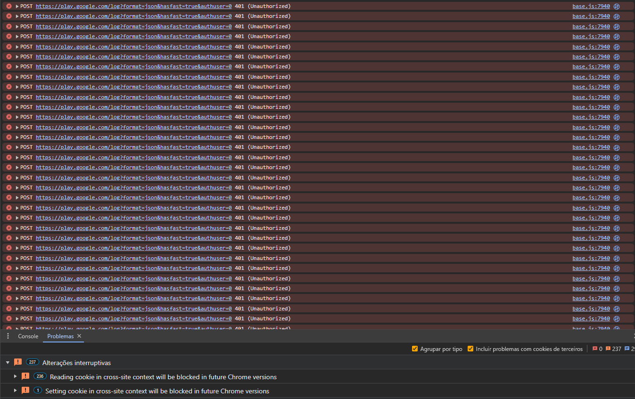Close the Problemas tab
The image size is (635, 399).
point(79,336)
